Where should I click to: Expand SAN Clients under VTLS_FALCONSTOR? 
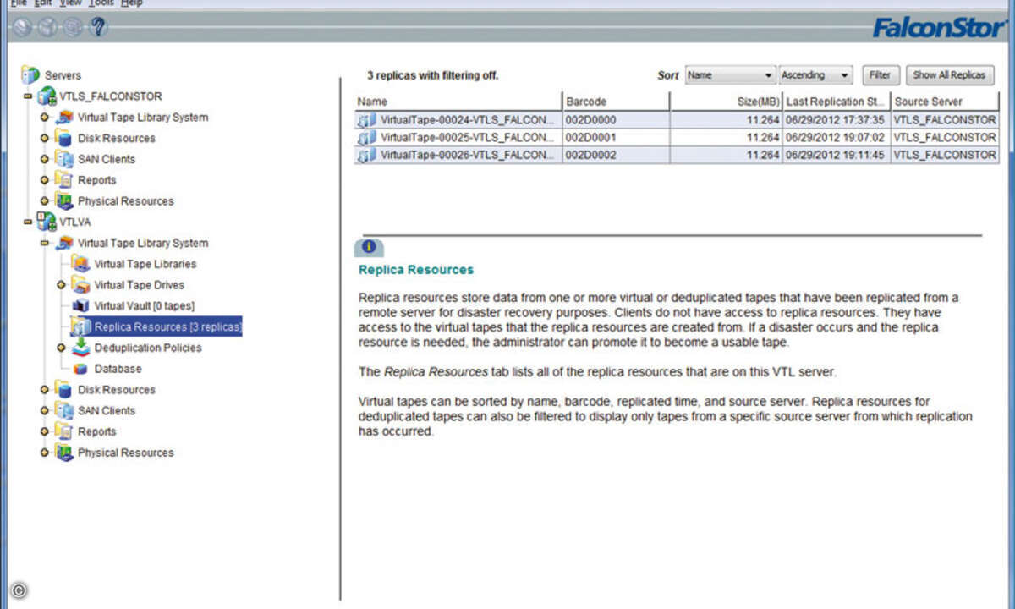(45, 159)
